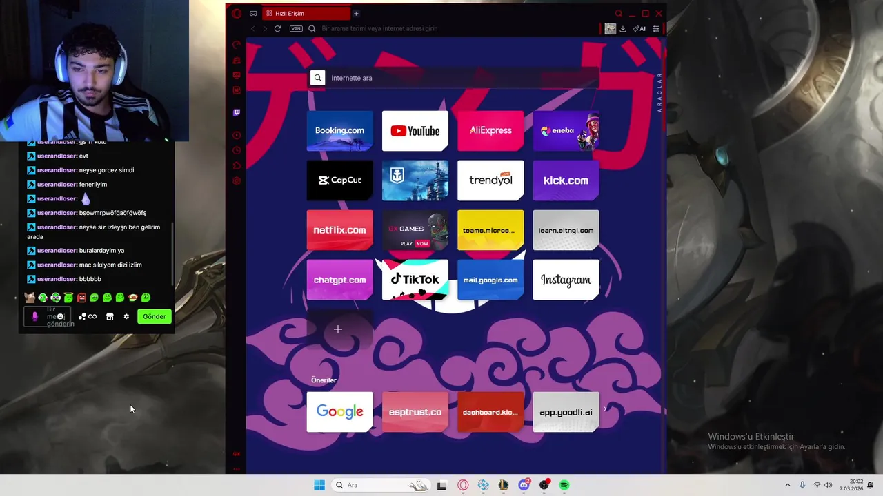This screenshot has width=883, height=496.
Task: Open the profile avatar thumbnail in the toolbar
Action: 610,28
